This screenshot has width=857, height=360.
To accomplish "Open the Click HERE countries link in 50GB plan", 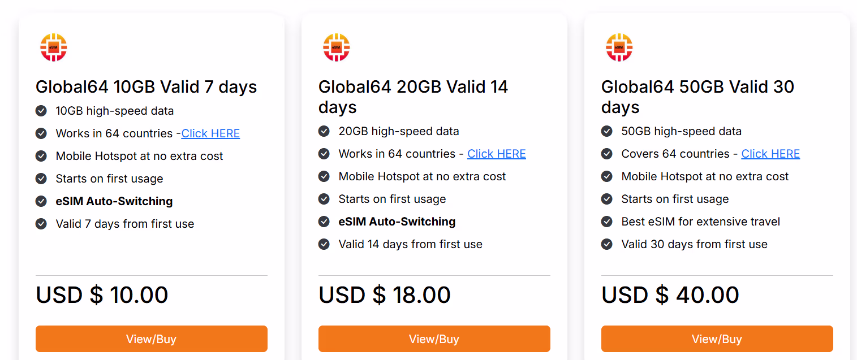I will point(770,154).
